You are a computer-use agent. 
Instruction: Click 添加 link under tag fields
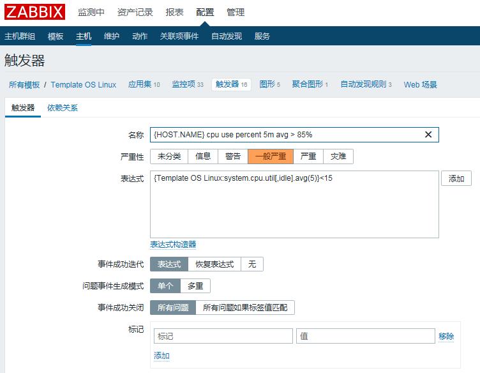[161, 356]
